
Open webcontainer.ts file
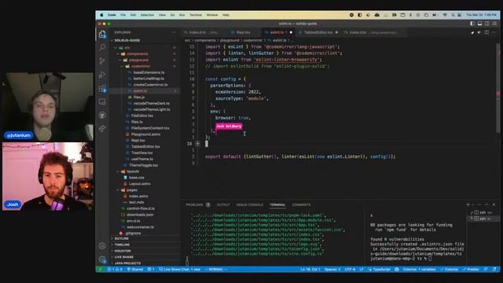(140, 227)
